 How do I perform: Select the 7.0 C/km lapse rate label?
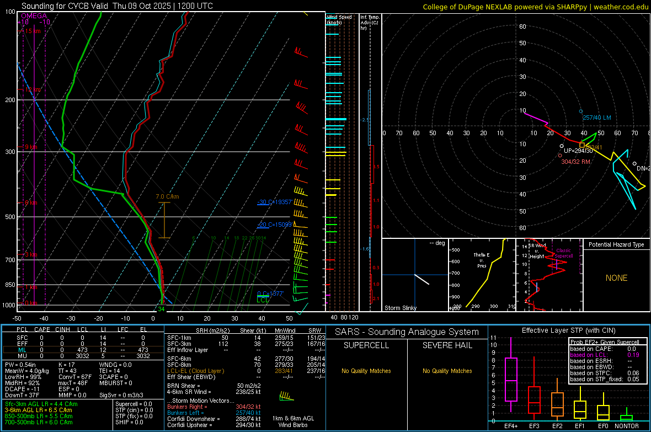(167, 196)
